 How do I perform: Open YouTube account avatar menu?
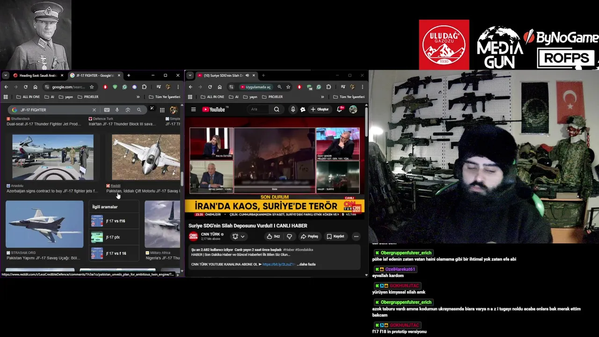click(x=353, y=110)
